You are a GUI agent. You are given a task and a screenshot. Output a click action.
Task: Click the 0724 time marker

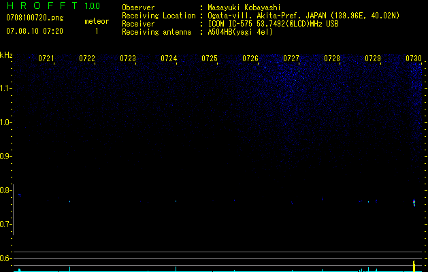[x=169, y=58]
